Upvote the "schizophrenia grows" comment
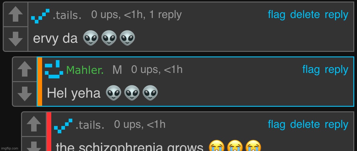The height and width of the screenshot is (151, 357). (34, 124)
